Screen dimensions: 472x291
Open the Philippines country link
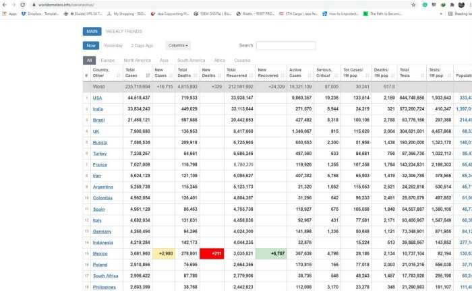(105, 287)
